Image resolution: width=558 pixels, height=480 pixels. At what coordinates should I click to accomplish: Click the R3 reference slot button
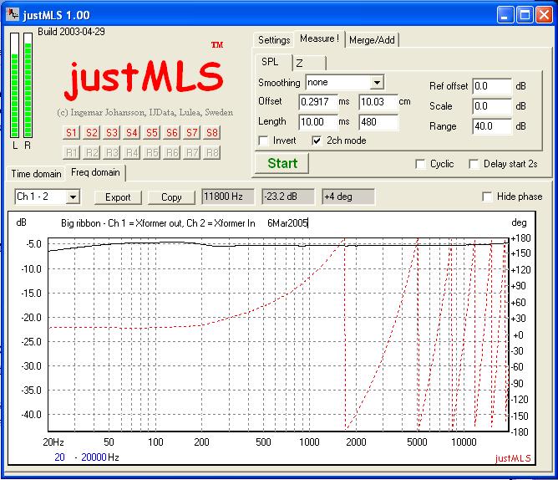tap(112, 152)
